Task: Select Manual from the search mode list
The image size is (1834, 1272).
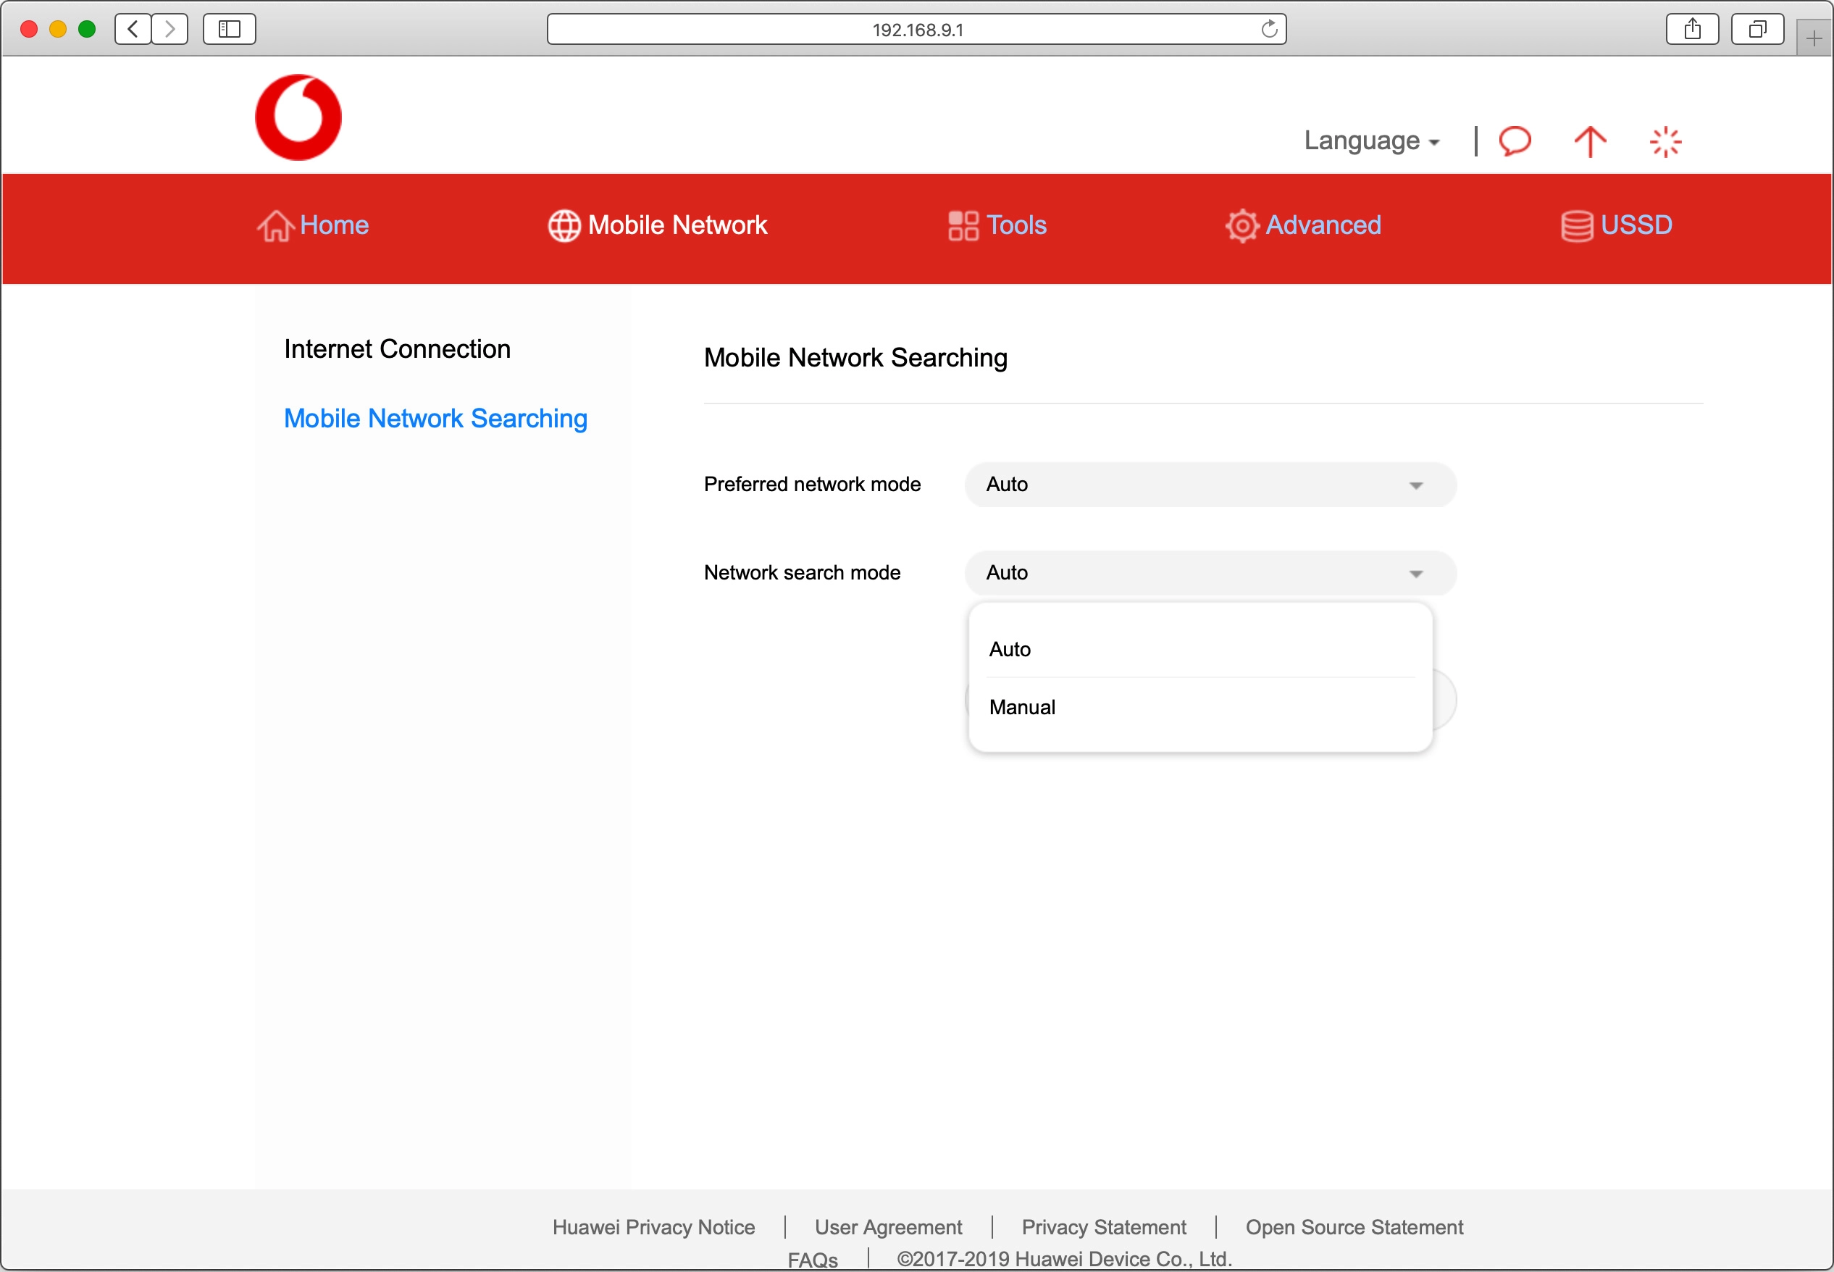Action: point(1022,707)
